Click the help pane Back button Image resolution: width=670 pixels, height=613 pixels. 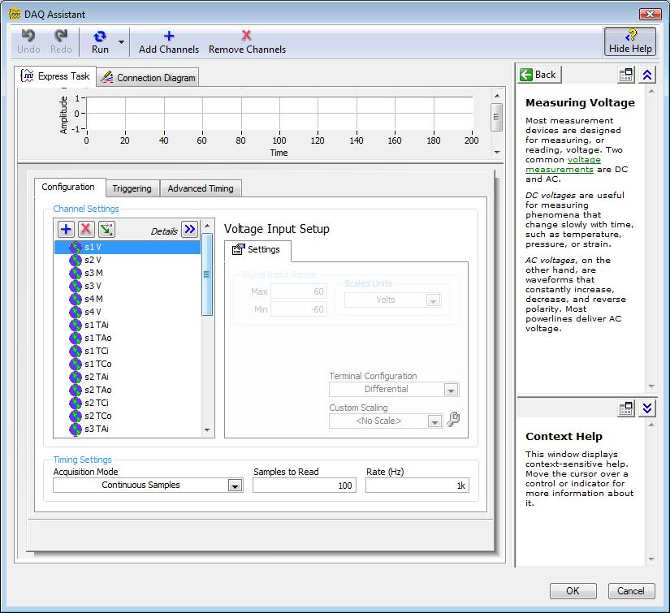coord(538,75)
